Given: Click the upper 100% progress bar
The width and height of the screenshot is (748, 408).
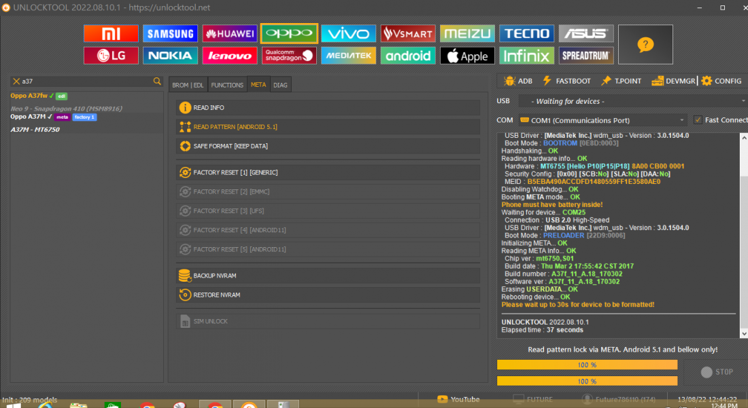Looking at the screenshot, I should point(588,365).
